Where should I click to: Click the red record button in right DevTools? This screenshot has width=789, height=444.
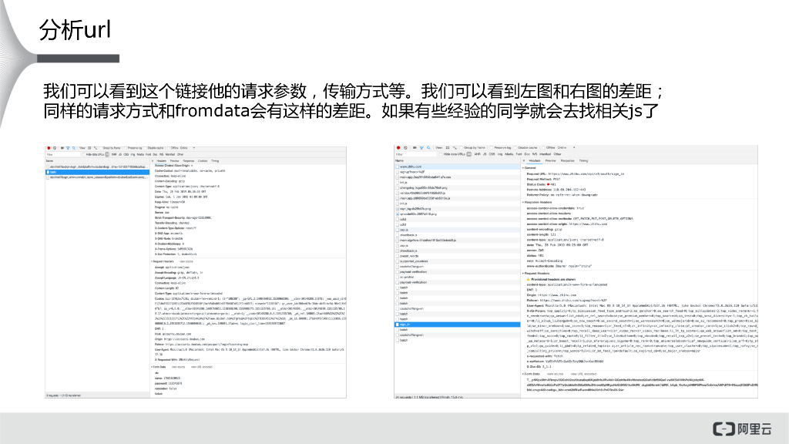tap(398, 148)
